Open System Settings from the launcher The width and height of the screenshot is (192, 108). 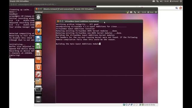point(38,74)
